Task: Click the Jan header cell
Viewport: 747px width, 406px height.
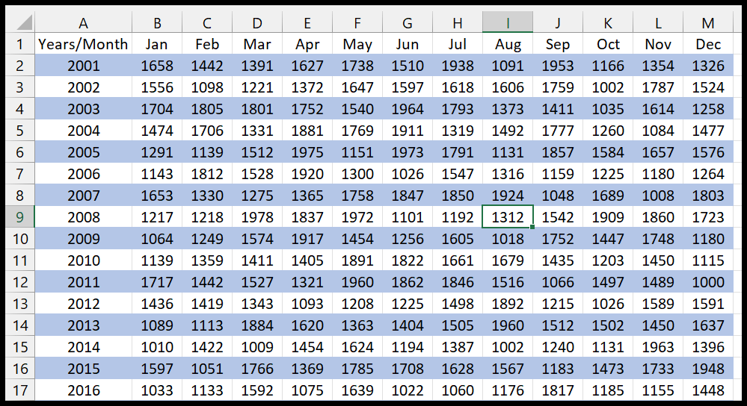Action: (157, 44)
